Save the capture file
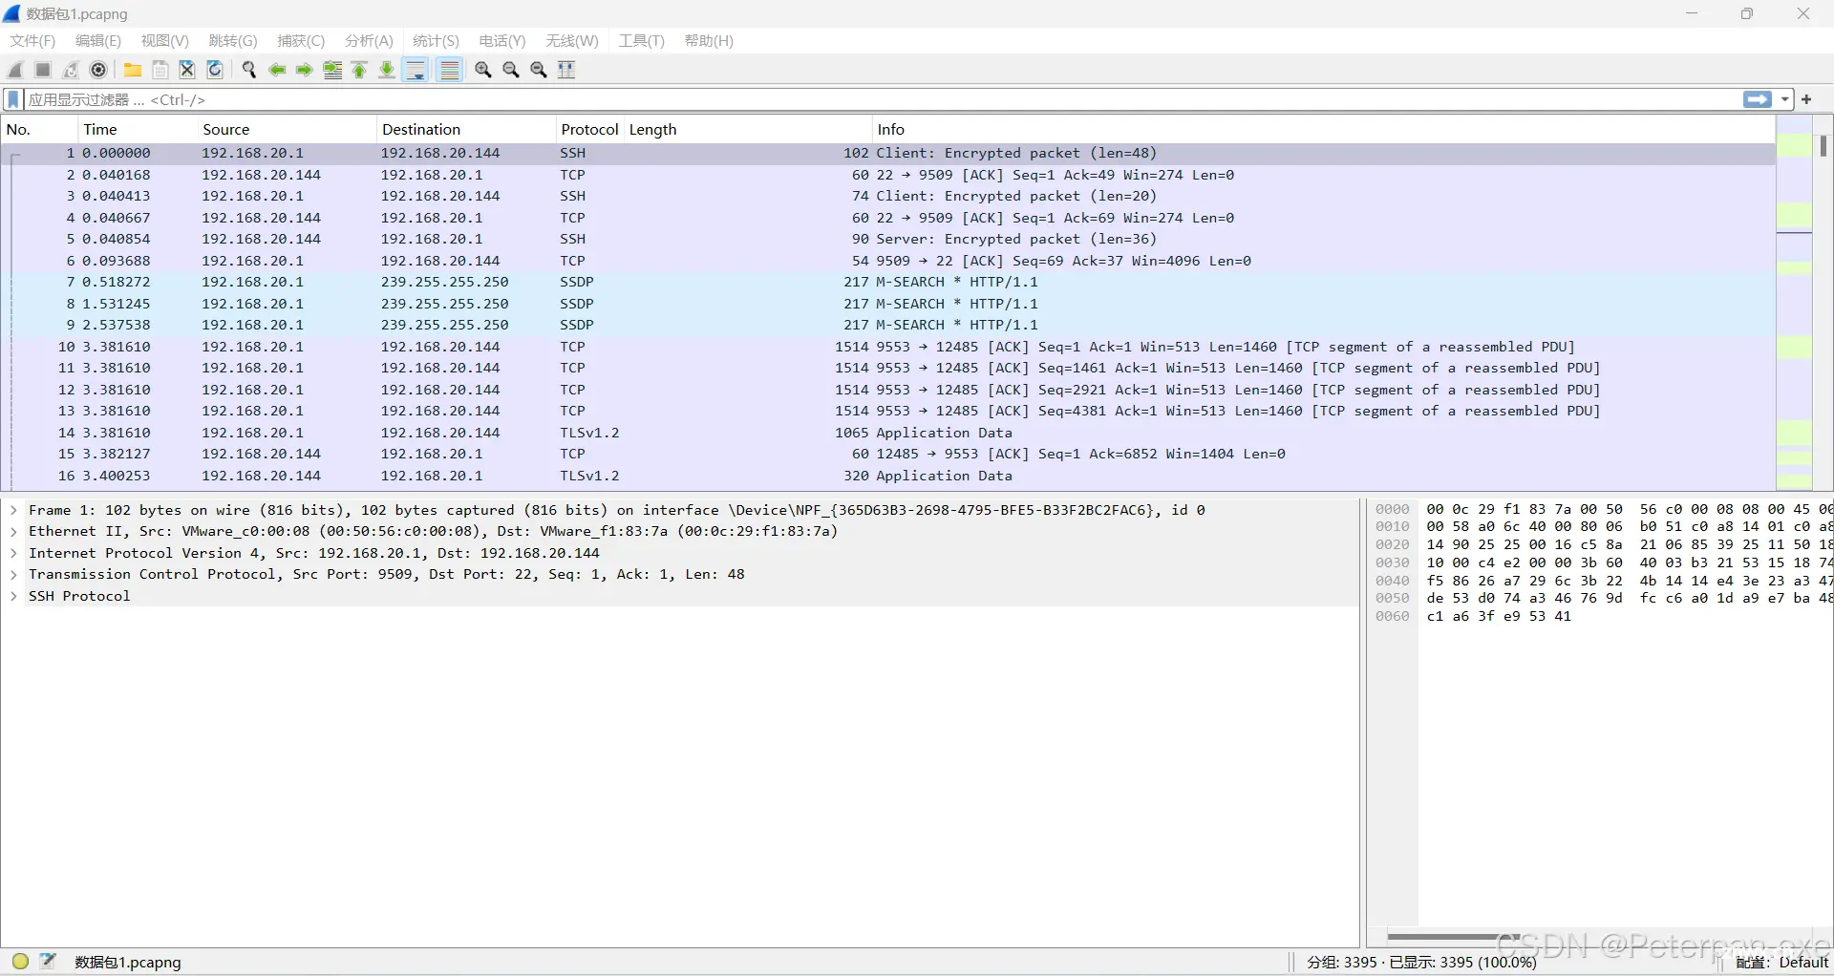1834x976 pixels. click(x=160, y=70)
